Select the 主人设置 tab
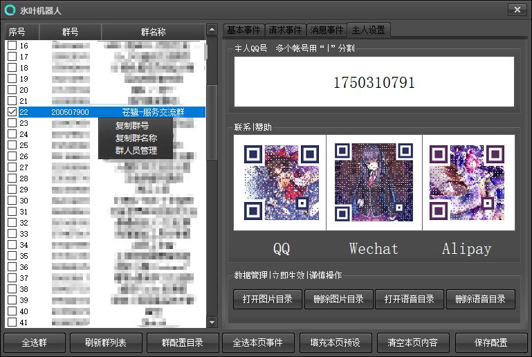This screenshot has width=532, height=357. tap(369, 30)
